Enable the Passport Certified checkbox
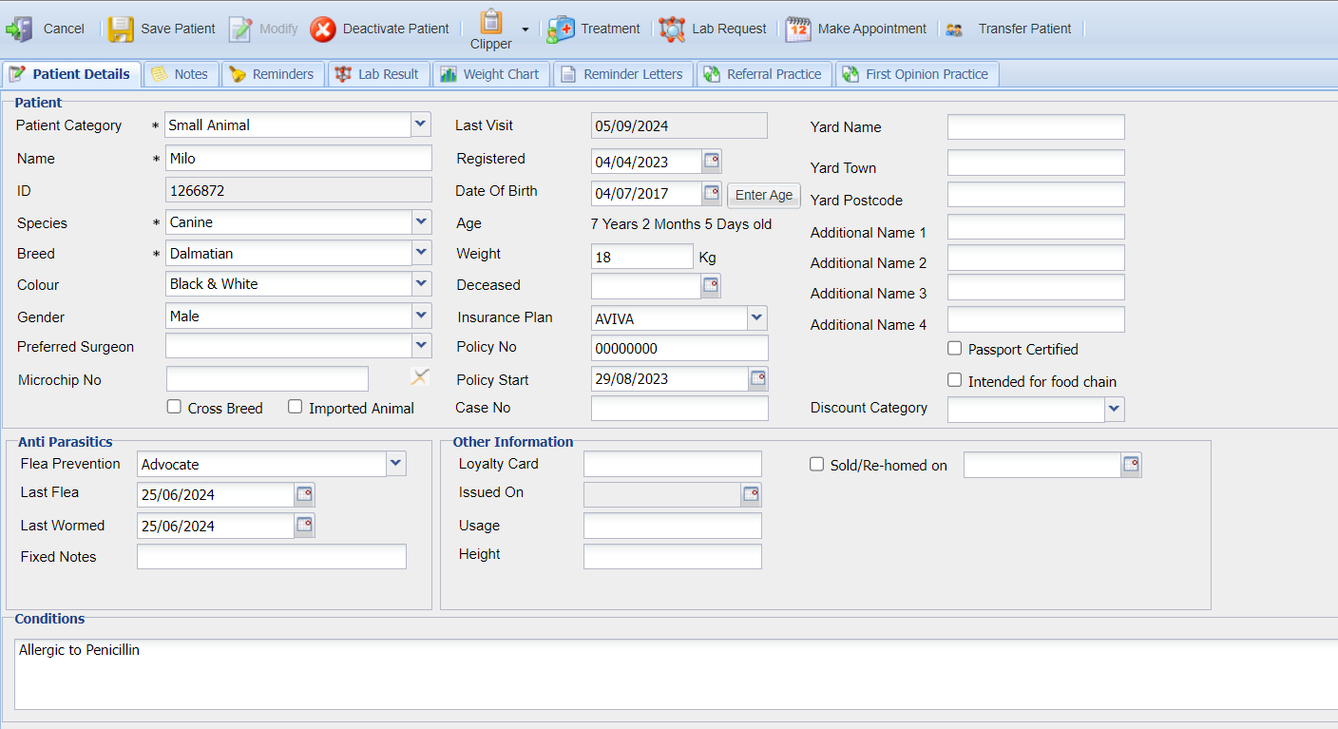Viewport: 1338px width, 729px height. click(x=955, y=349)
